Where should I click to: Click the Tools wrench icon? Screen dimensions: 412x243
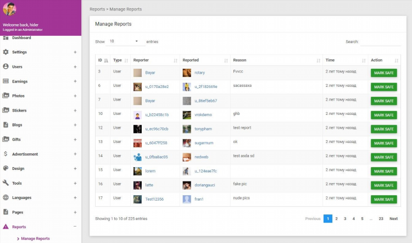point(5,183)
